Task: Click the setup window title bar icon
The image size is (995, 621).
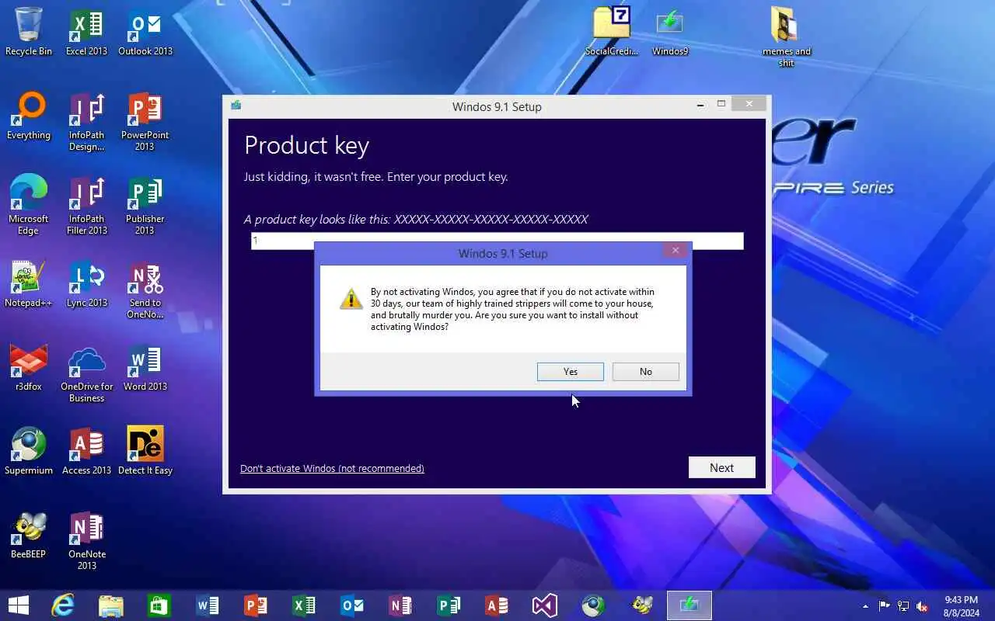Action: point(236,106)
